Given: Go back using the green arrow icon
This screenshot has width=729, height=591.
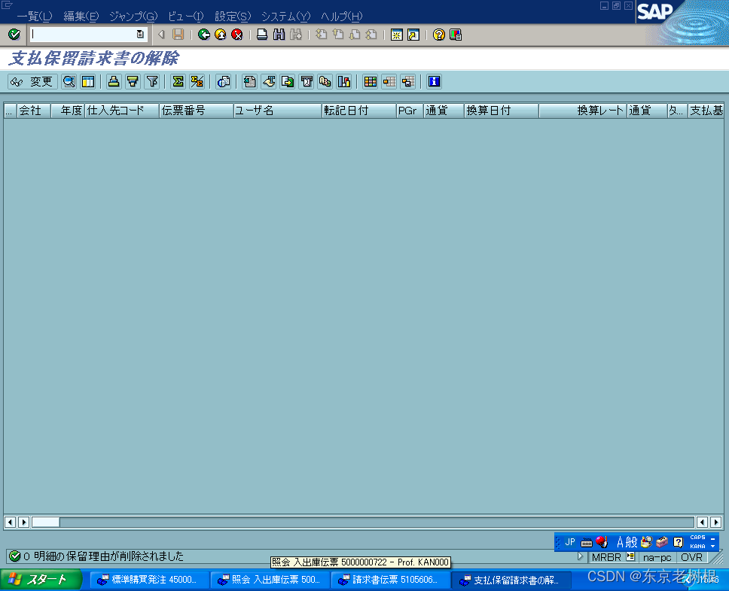Looking at the screenshot, I should tap(203, 34).
